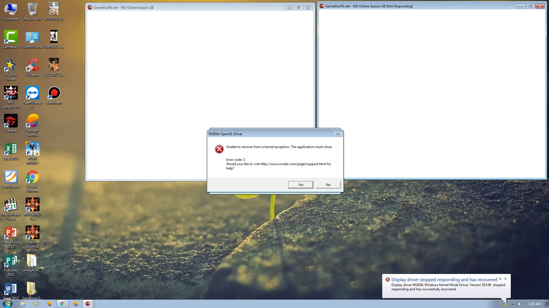
Task: Open Windows Explorer from the taskbar
Action: [x=23, y=304]
